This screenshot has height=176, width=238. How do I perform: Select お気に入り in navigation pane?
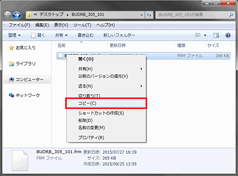26,48
